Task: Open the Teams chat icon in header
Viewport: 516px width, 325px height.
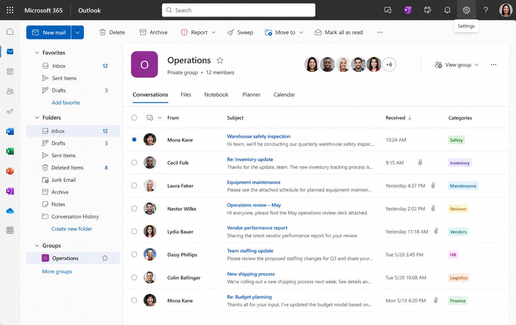Action: point(388,10)
